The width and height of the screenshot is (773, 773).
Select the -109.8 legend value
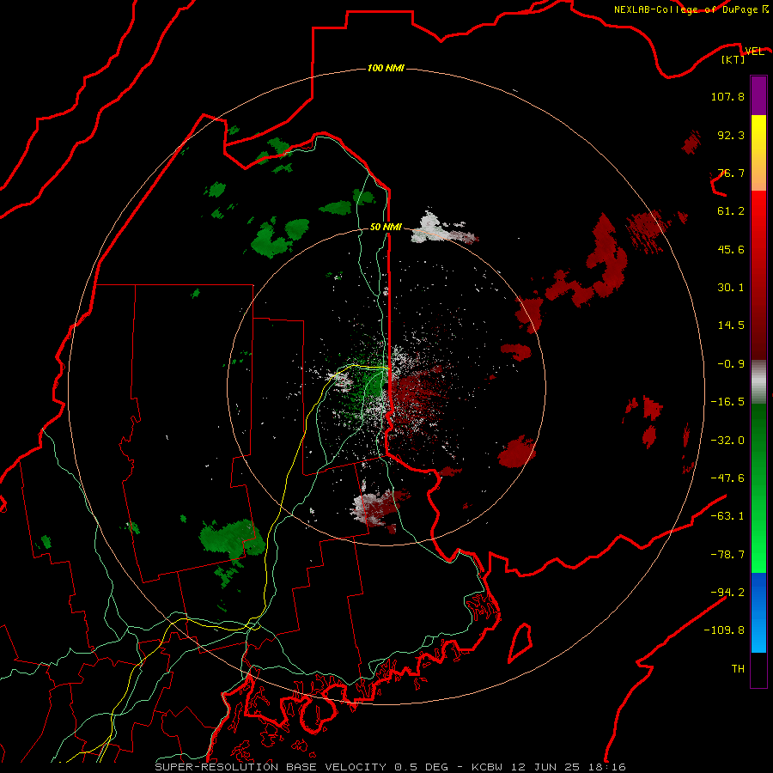click(724, 630)
